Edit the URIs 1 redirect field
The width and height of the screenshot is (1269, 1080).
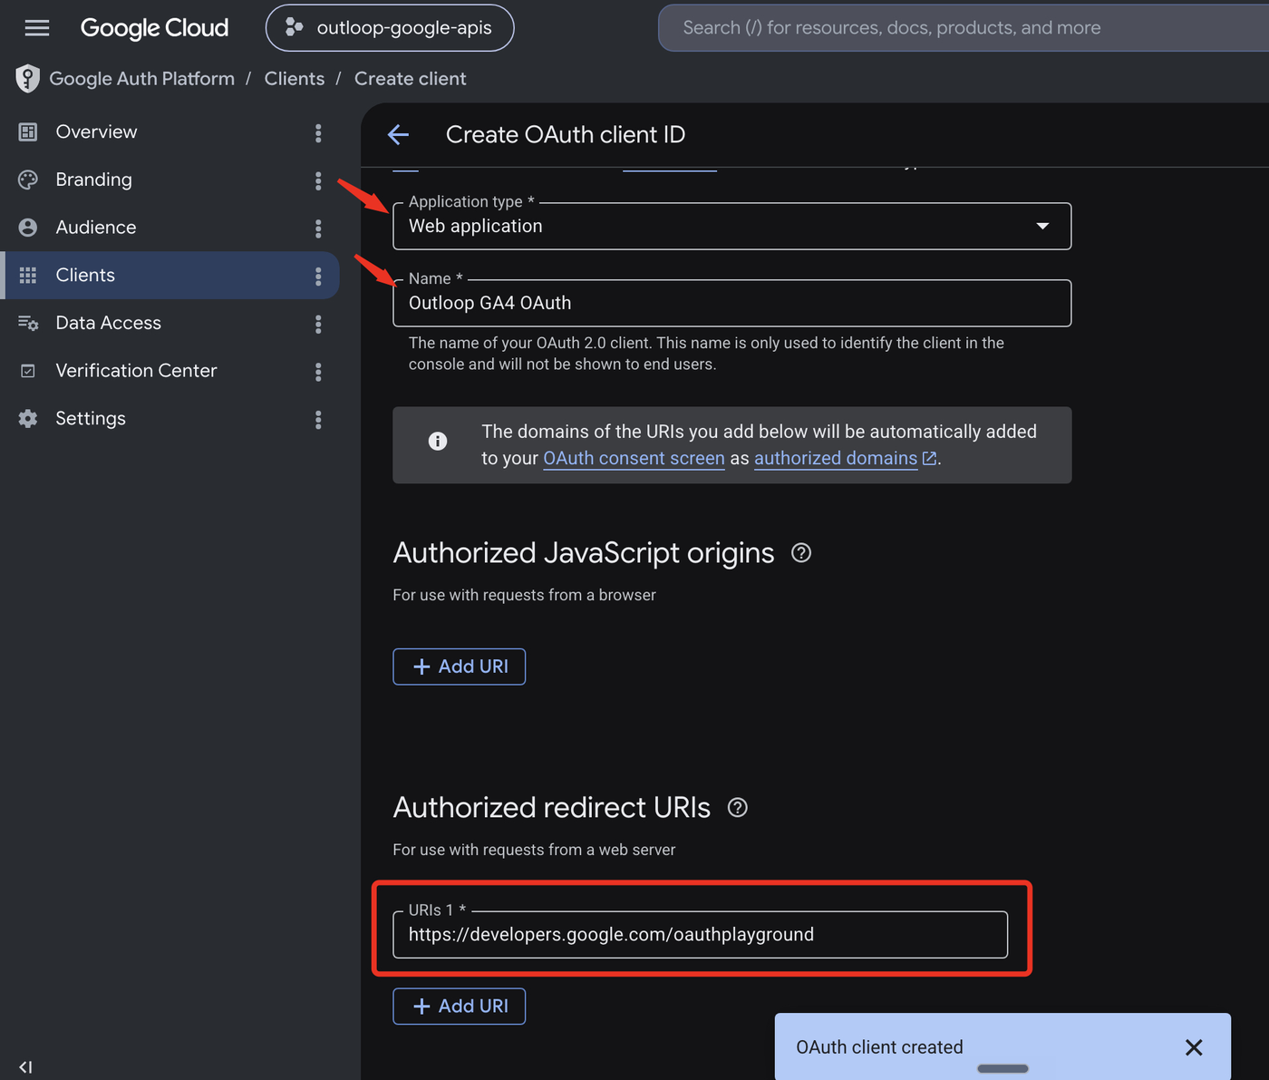700,935
